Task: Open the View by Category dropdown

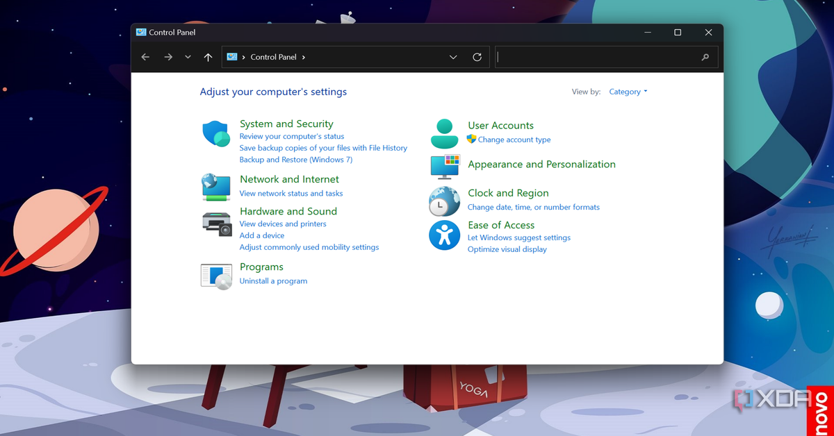Action: [628, 92]
